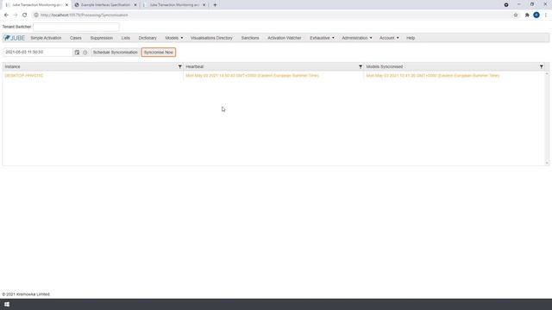
Task: Open the time picker clock icon
Action: [x=85, y=53]
